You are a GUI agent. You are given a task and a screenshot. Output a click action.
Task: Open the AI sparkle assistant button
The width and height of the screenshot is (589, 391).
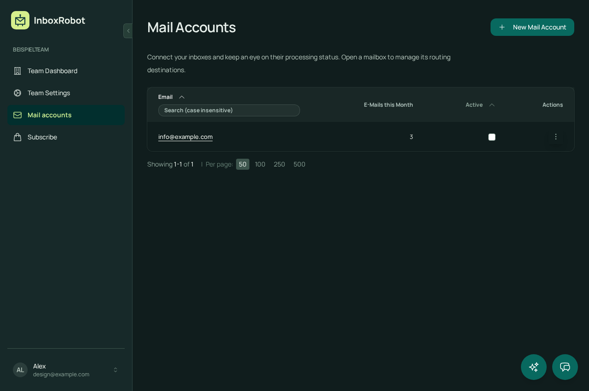click(x=534, y=367)
